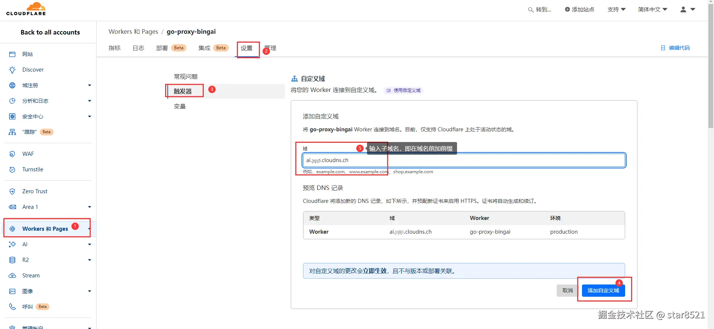
Task: Switch to the 日志 tab
Action: click(x=138, y=48)
